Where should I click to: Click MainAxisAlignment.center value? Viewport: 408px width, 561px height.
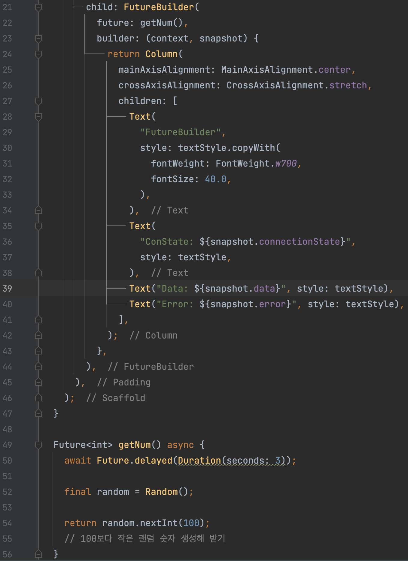click(x=286, y=70)
